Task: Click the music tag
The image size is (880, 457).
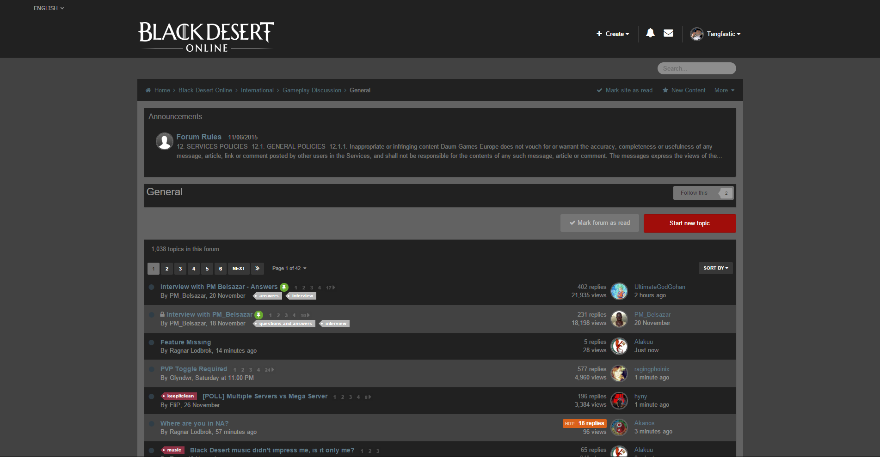Action: 173,450
